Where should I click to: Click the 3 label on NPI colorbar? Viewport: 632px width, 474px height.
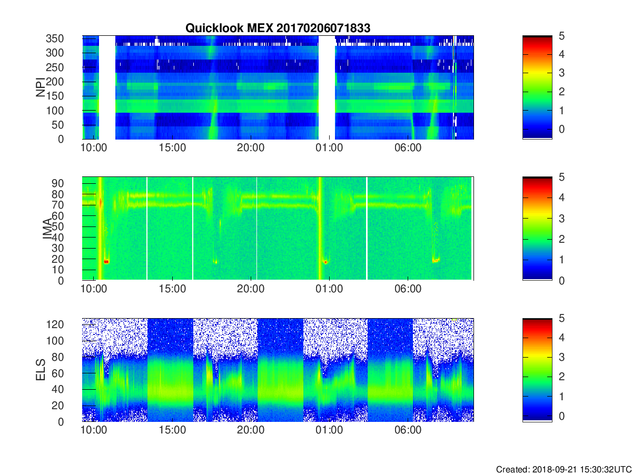click(562, 73)
